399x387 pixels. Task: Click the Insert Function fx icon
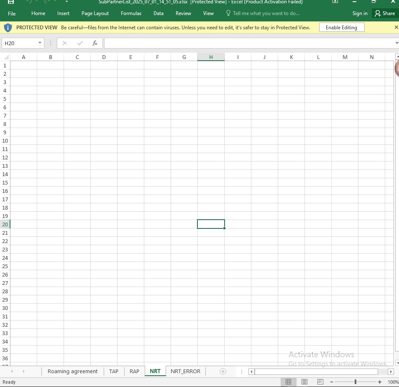[95, 43]
